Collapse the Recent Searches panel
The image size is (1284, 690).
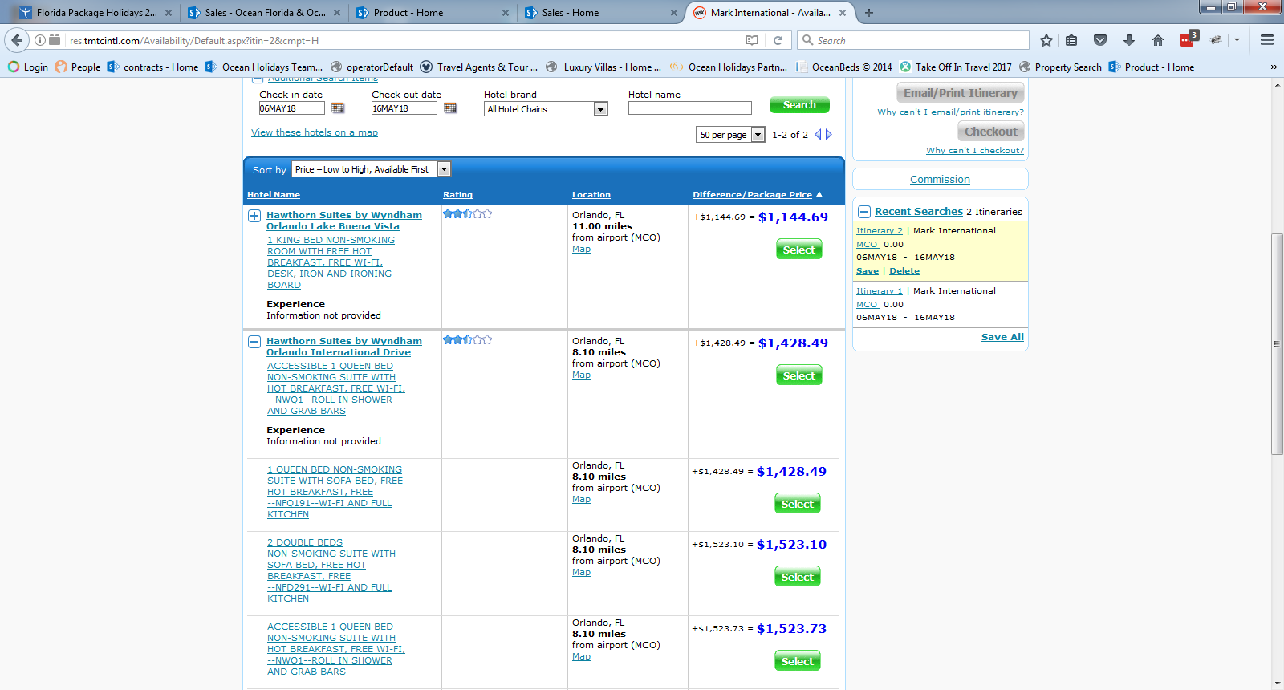(864, 212)
